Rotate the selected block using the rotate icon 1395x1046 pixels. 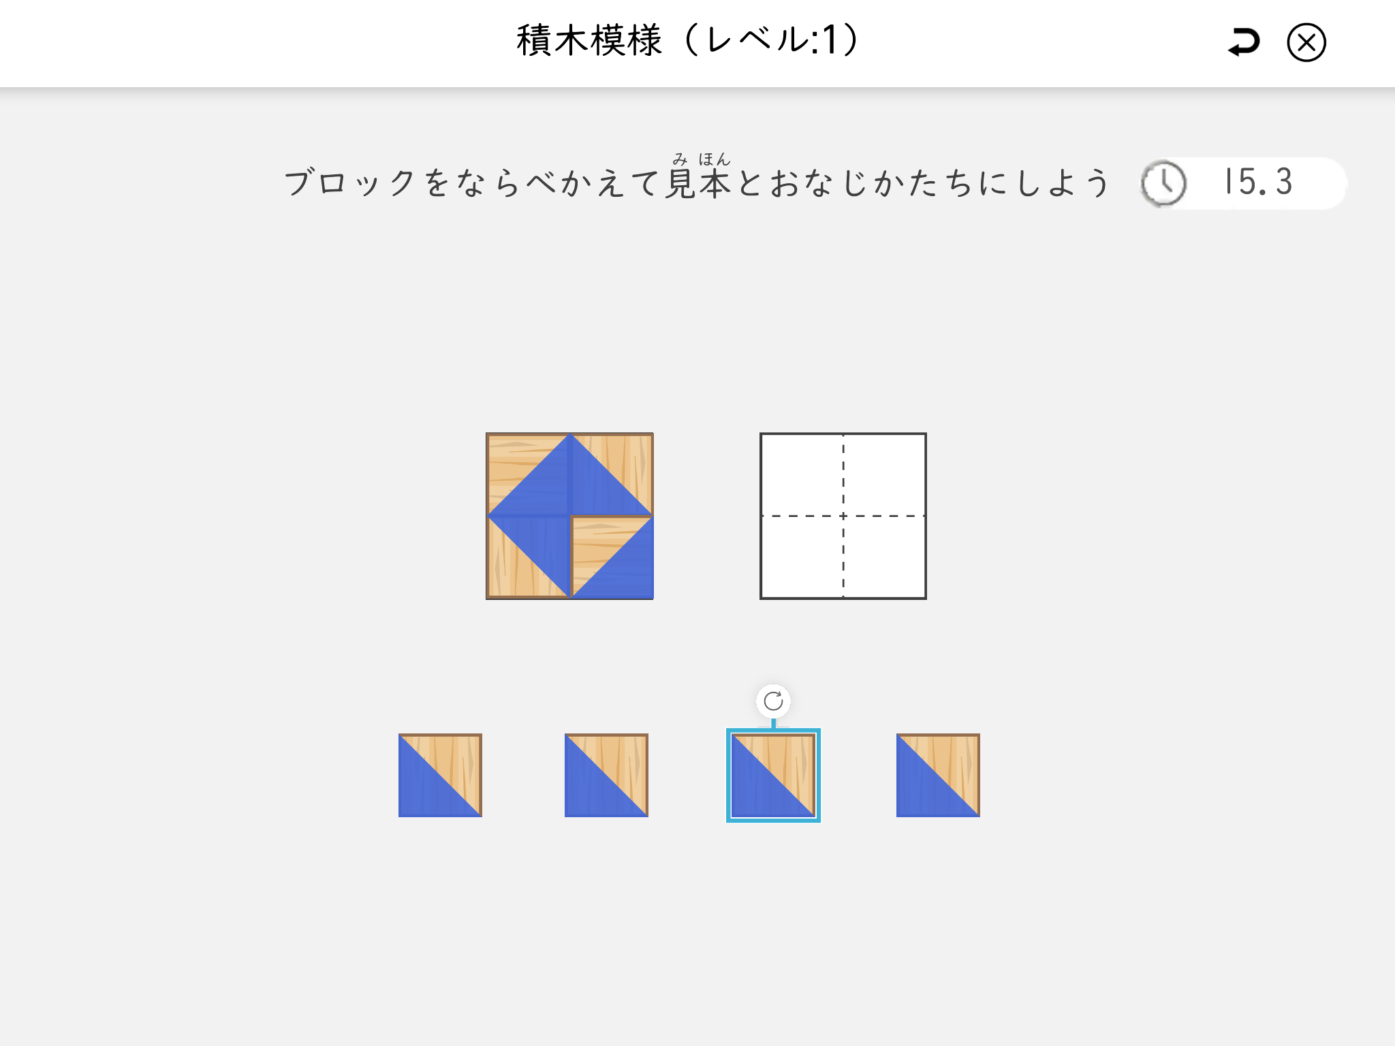(x=773, y=701)
